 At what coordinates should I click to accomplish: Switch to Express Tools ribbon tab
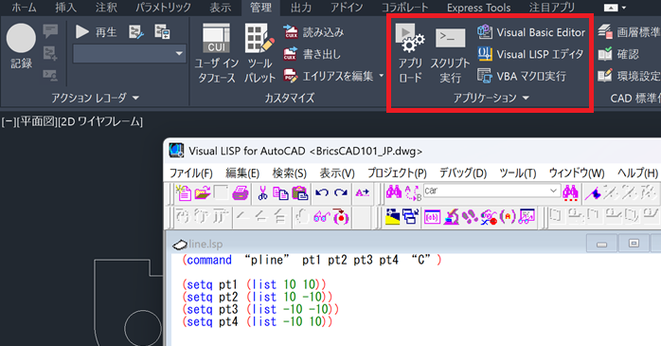478,8
